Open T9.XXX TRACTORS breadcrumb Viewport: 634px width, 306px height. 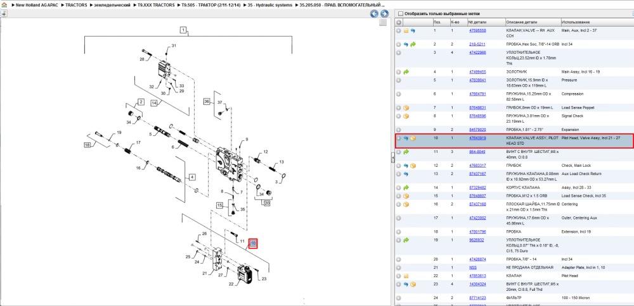pos(156,5)
